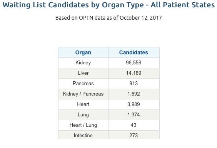
Task: Click the 1,374 lung candidates value
Action: coord(134,114)
